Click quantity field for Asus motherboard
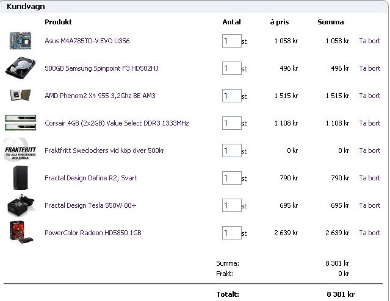Image resolution: width=390 pixels, height=301 pixels. click(x=231, y=41)
